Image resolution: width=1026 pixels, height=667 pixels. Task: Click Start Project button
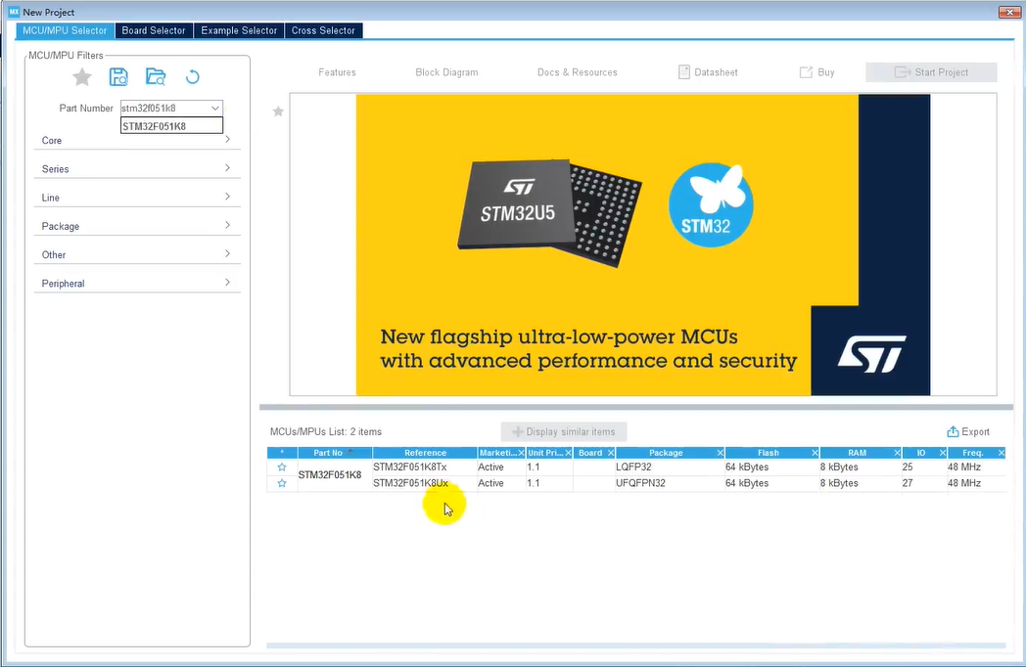pos(931,72)
